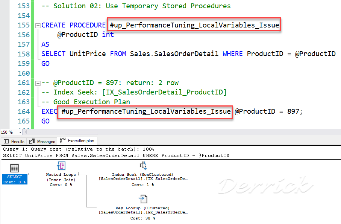
Task: Click the SELECT operator icon in execution plan
Action: [14, 166]
